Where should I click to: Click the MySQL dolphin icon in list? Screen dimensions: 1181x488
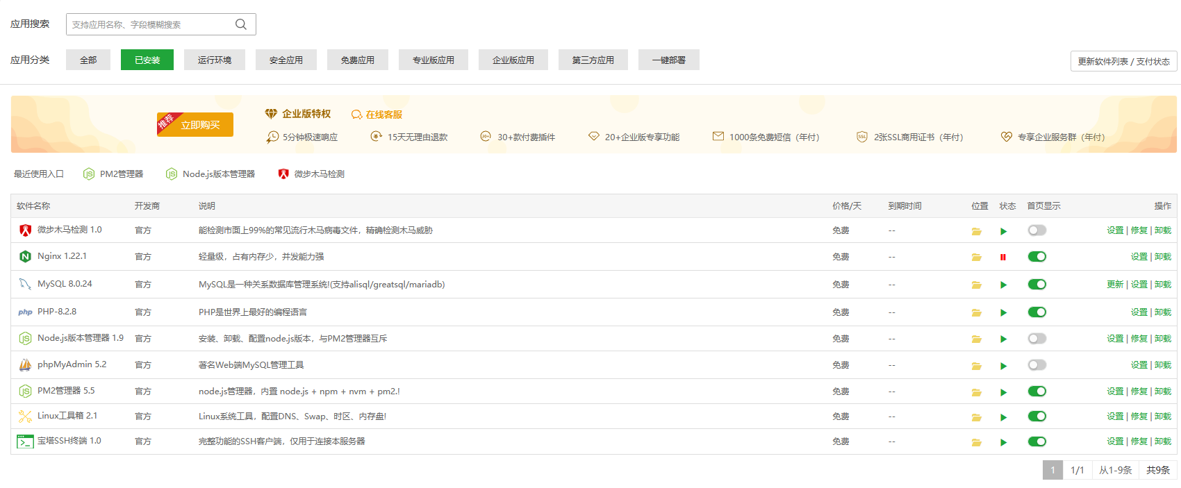point(25,284)
